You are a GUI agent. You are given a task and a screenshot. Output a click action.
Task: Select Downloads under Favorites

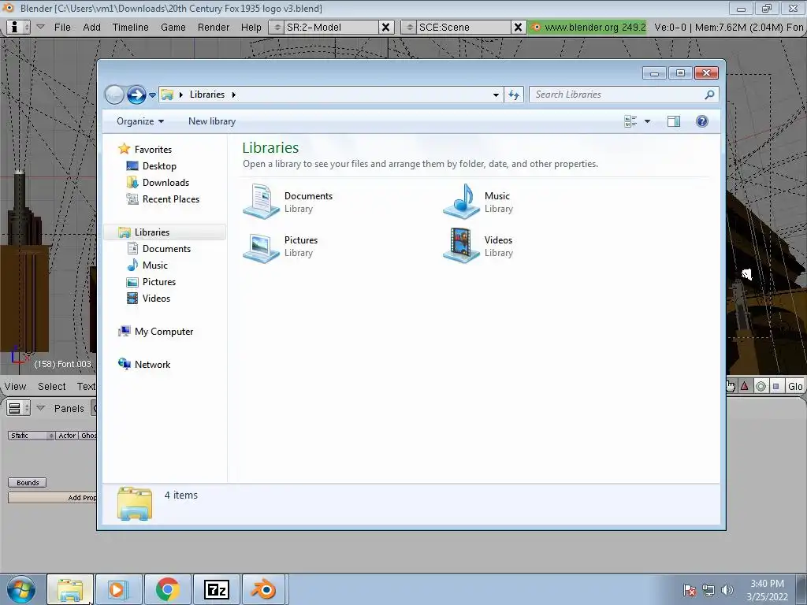[x=165, y=183]
